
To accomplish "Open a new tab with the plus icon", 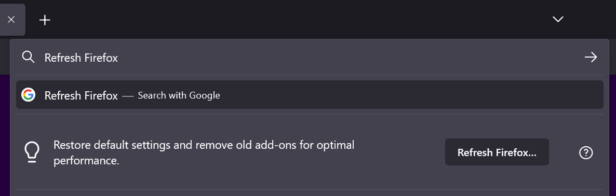I will [x=45, y=20].
